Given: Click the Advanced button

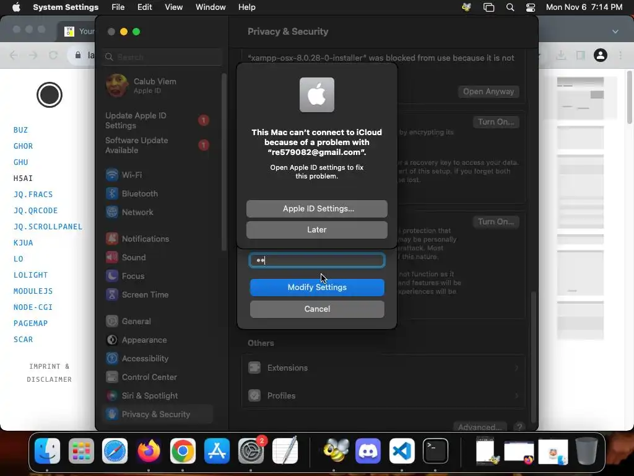Looking at the screenshot, I should (x=480, y=426).
